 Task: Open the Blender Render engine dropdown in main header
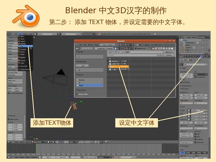(x=89, y=34)
